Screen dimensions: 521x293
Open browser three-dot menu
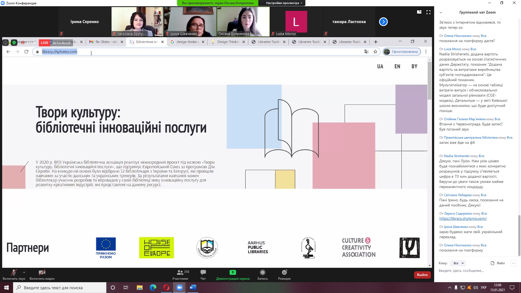pos(426,52)
